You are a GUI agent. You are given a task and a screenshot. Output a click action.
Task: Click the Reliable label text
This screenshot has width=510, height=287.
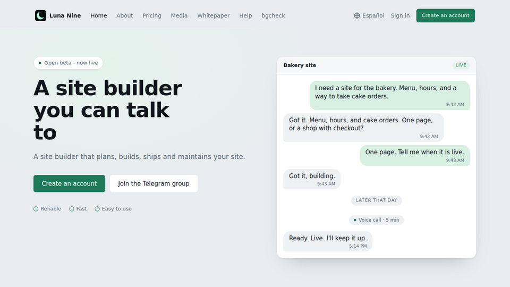point(51,209)
